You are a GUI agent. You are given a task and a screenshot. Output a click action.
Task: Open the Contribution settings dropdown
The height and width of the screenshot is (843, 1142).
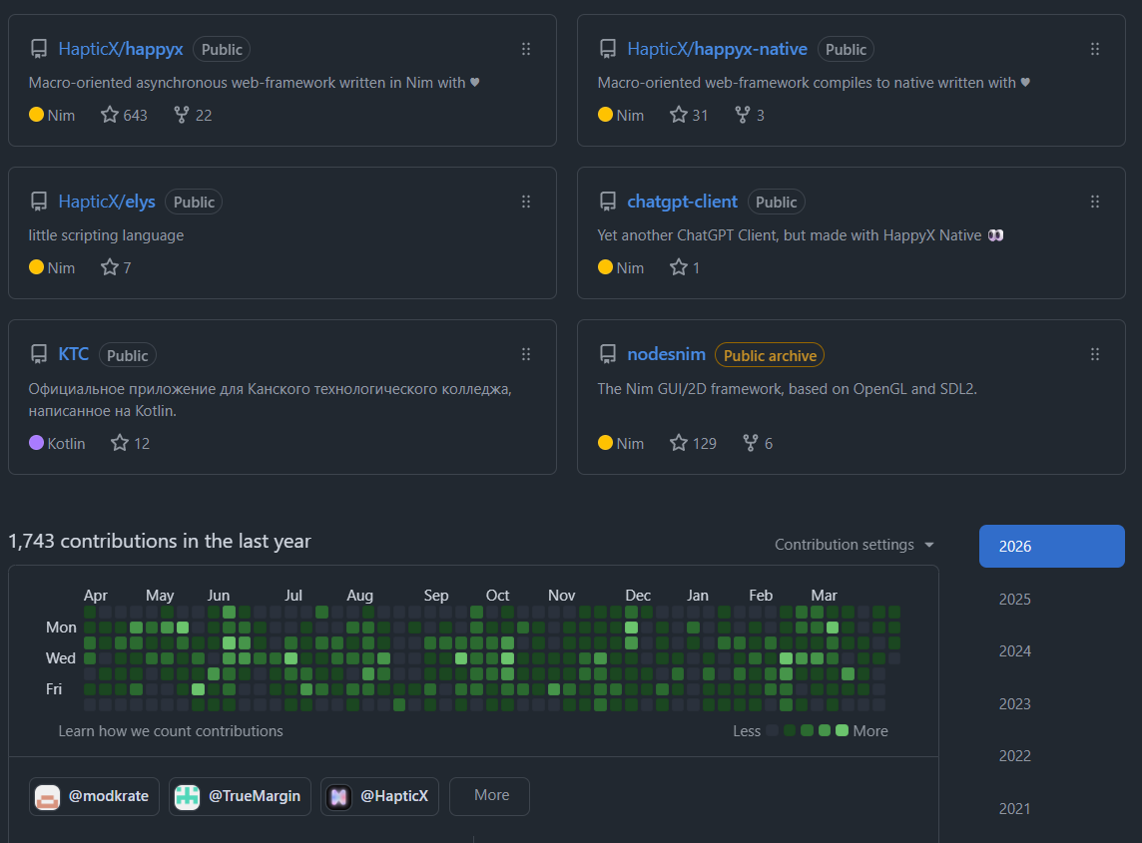pos(853,545)
